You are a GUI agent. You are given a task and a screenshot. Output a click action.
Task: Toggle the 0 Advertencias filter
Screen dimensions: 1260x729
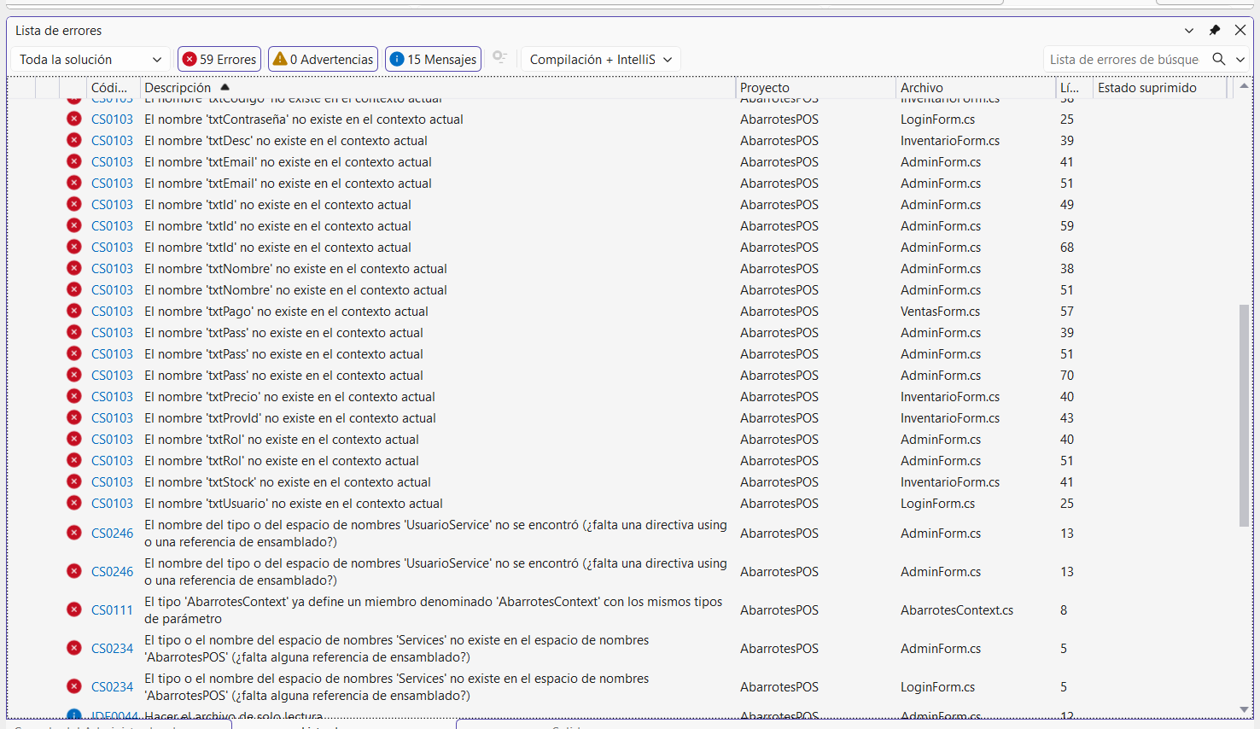pos(323,59)
